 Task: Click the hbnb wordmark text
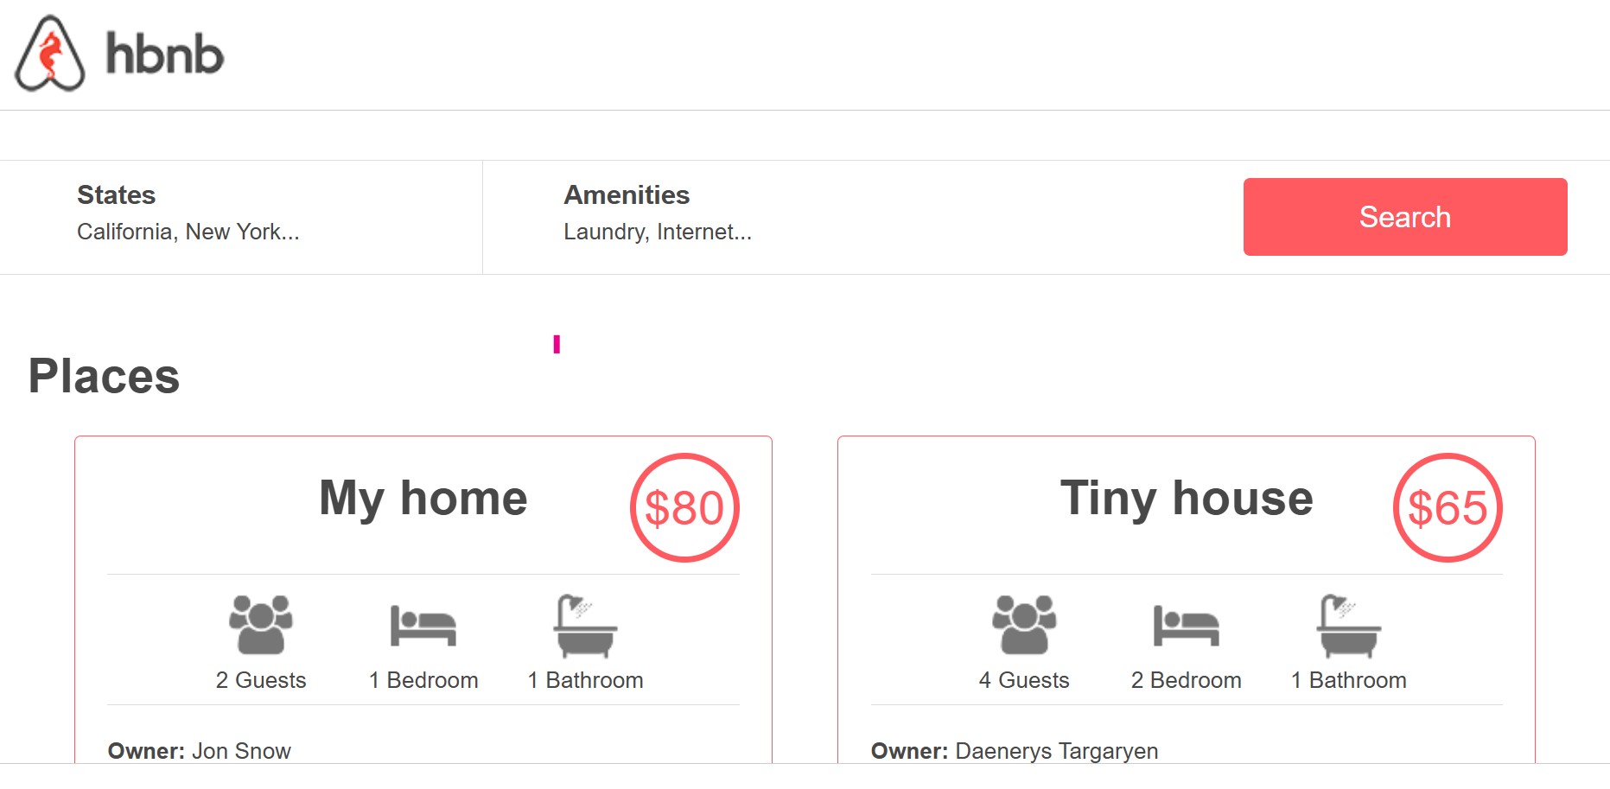(164, 54)
